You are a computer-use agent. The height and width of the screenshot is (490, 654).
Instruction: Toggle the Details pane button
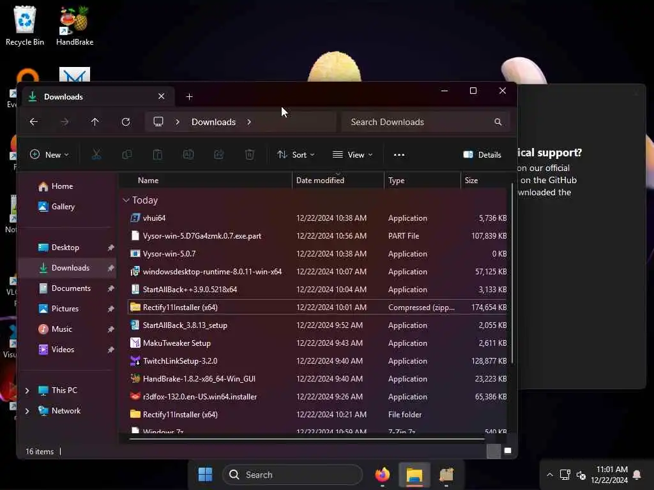pos(482,154)
